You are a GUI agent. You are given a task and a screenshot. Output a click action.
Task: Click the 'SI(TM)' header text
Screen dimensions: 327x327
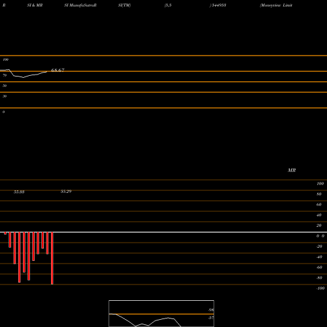(x=124, y=5)
